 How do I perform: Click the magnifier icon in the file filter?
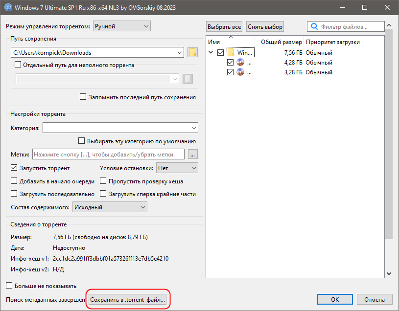pyautogui.click(x=314, y=26)
